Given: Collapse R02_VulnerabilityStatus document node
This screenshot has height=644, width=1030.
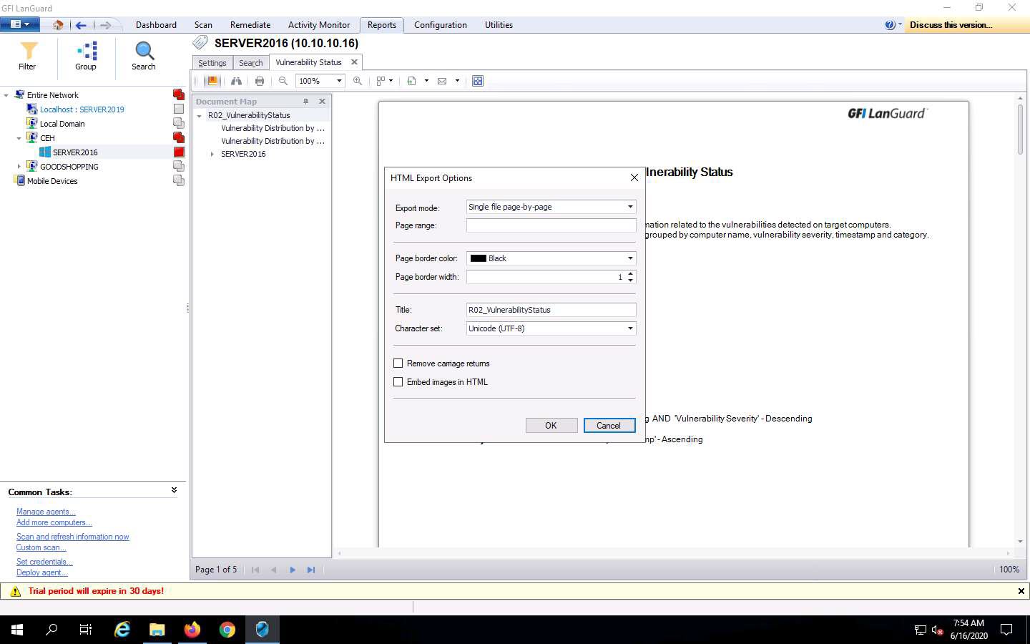Looking at the screenshot, I should coord(200,115).
